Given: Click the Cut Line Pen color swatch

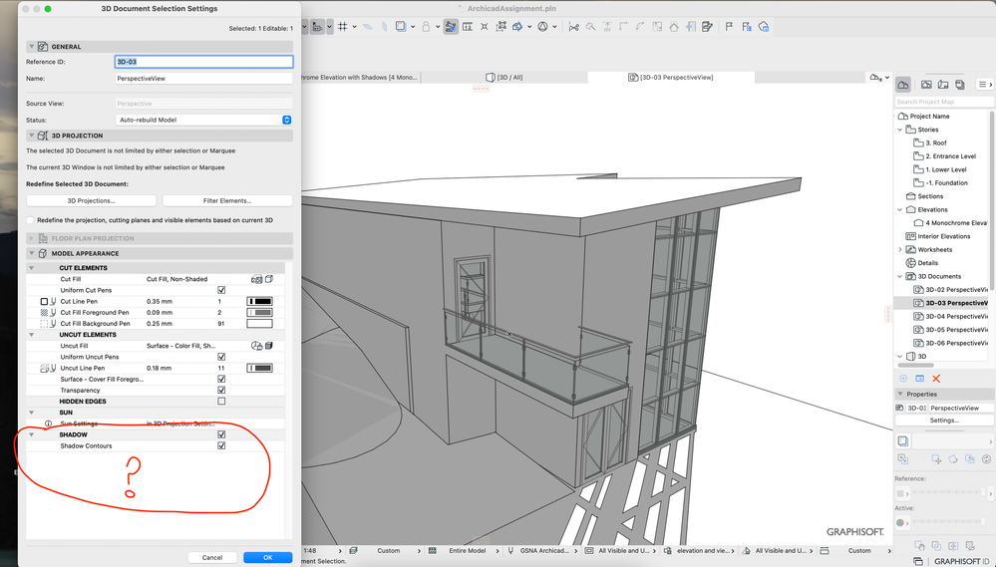Looking at the screenshot, I should click(x=259, y=301).
